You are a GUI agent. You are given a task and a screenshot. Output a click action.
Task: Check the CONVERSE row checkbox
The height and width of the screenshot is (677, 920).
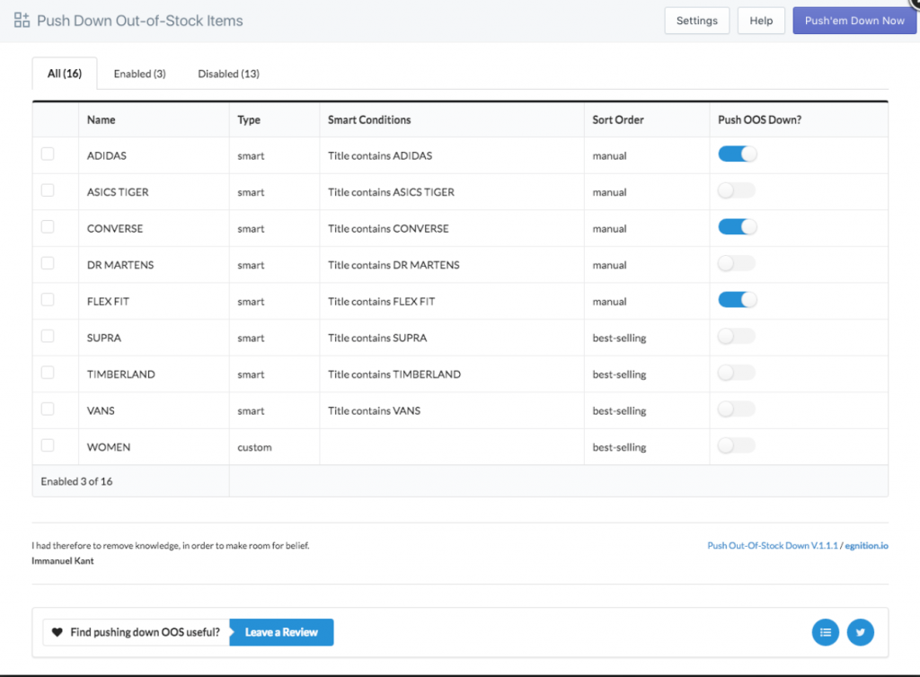[48, 226]
